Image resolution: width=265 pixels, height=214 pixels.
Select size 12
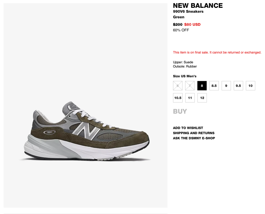pos(202,98)
